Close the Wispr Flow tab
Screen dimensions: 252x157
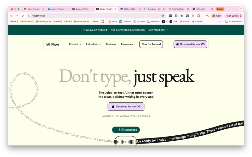(116, 9)
